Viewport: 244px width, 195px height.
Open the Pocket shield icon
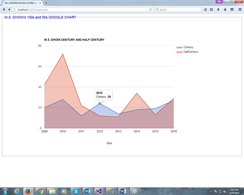(232, 9)
